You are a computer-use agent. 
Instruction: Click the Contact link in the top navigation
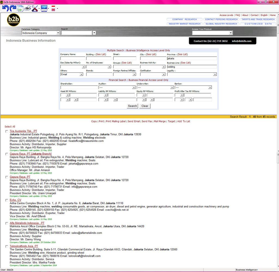point(254,15)
